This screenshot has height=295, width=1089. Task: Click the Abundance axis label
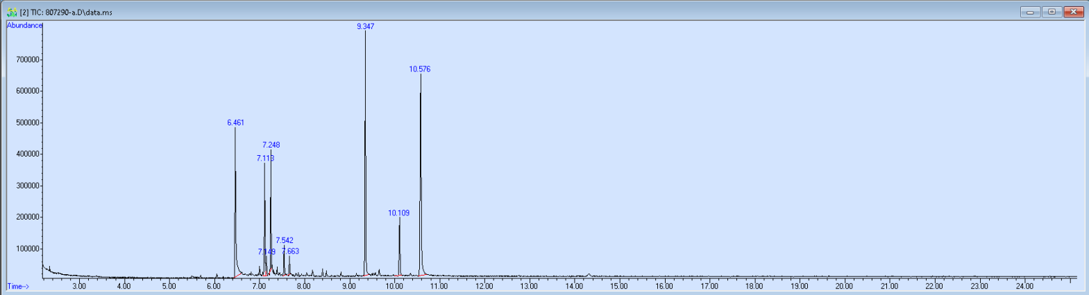click(x=24, y=26)
